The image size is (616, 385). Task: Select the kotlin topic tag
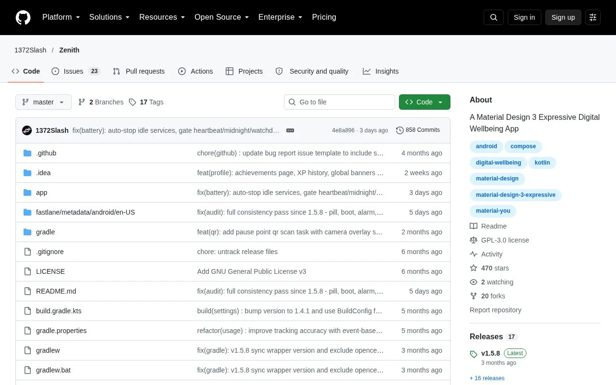[x=542, y=163]
